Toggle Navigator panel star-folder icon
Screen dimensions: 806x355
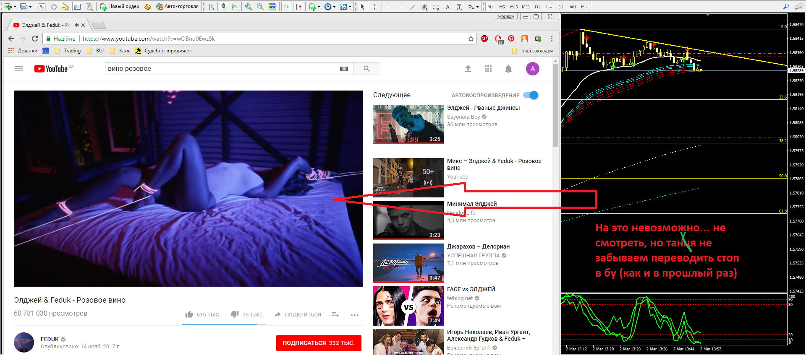point(65,7)
